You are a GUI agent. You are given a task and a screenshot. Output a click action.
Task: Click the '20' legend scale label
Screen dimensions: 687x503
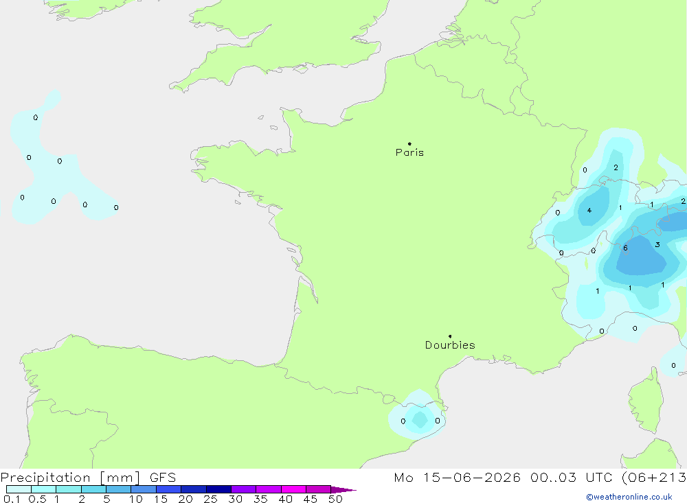(x=185, y=499)
